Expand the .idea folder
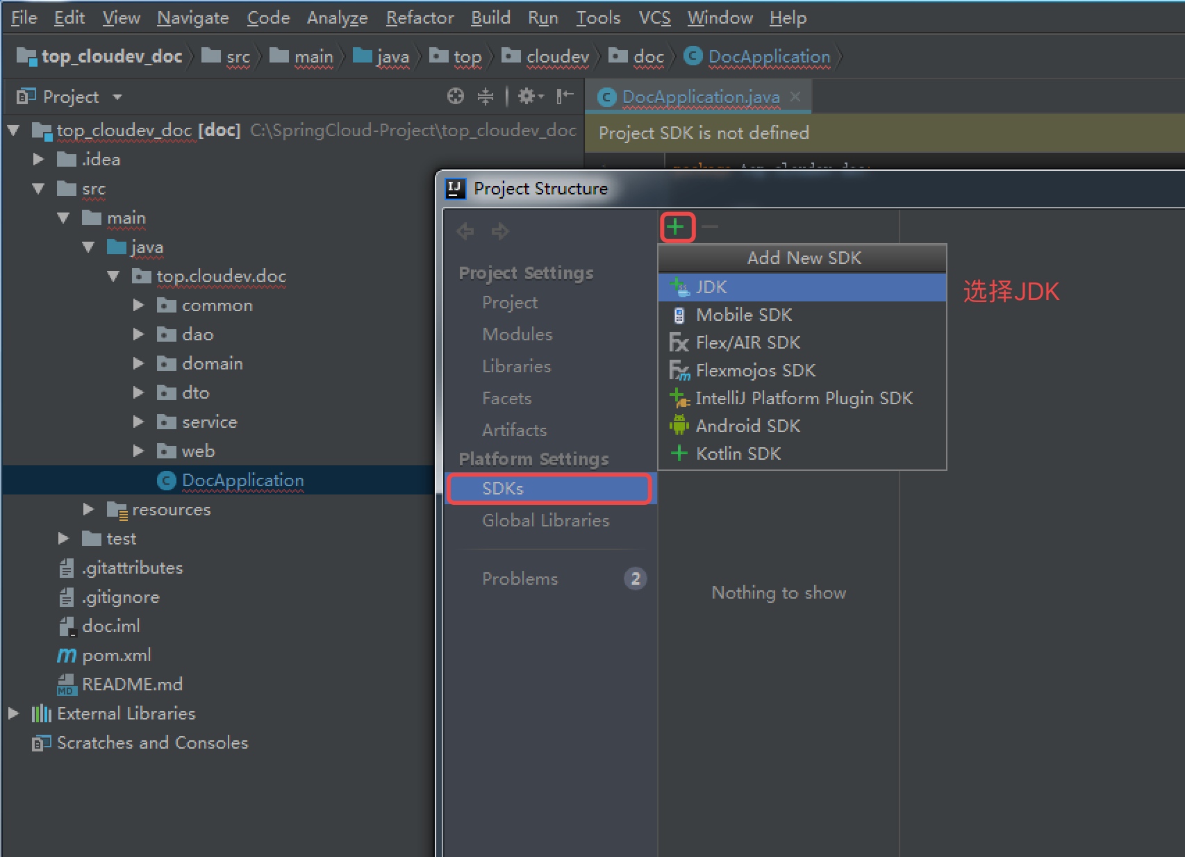 tap(38, 159)
